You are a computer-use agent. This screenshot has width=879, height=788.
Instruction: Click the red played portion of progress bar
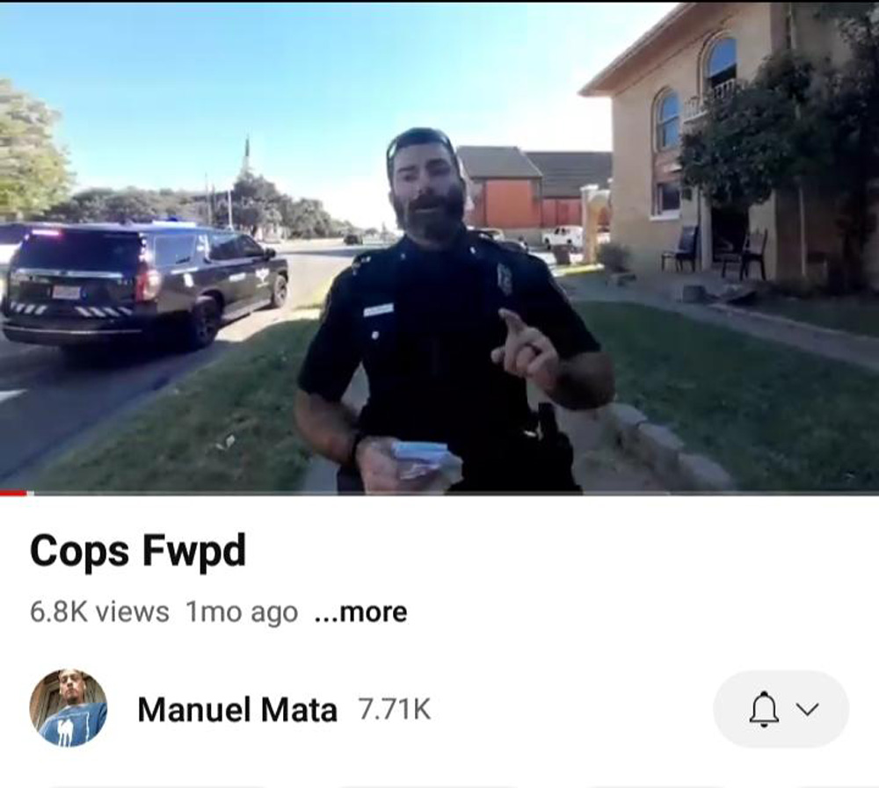[13, 493]
